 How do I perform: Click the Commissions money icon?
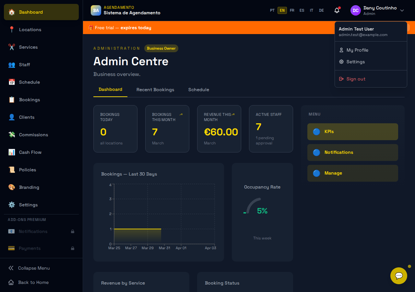[x=12, y=135]
